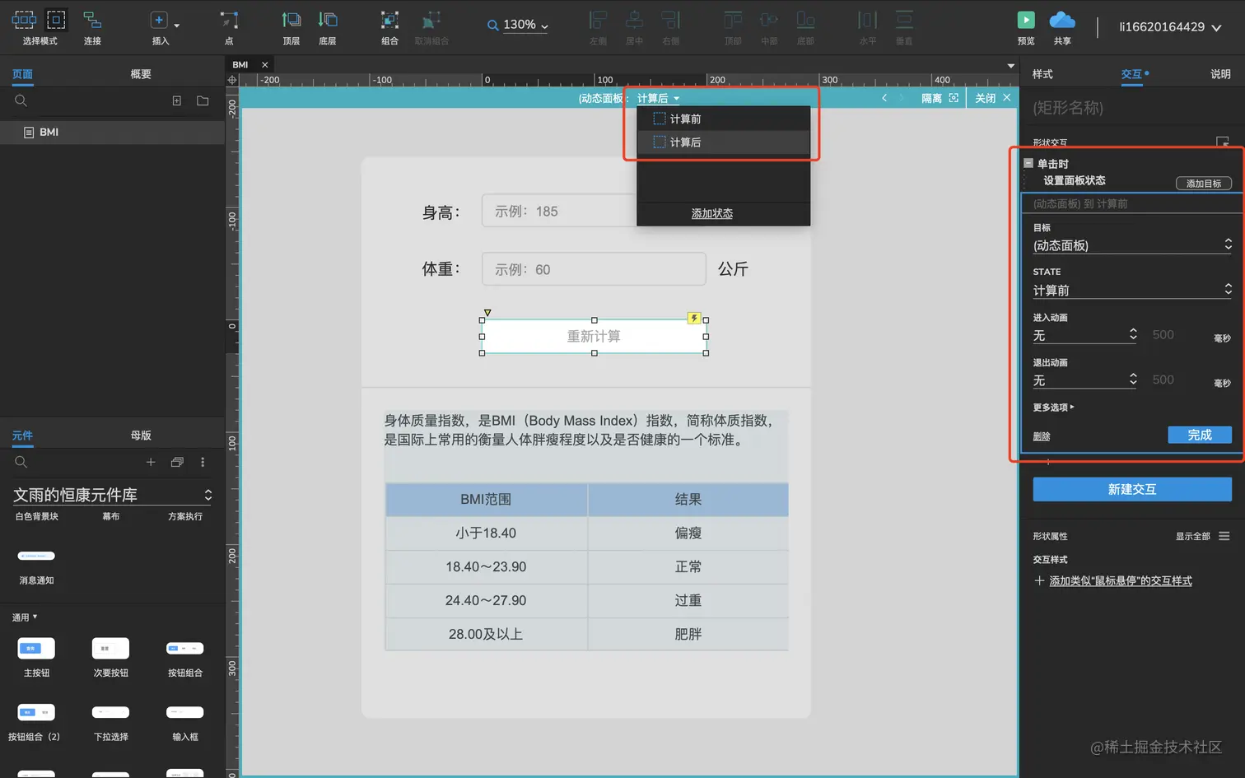
Task: Align right using the 右侧 icon
Action: 671,20
